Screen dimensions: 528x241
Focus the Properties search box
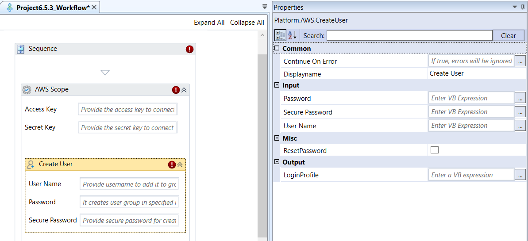(409, 35)
